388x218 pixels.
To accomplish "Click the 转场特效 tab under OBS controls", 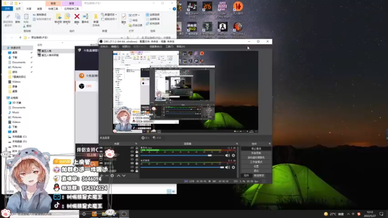I will (x=259, y=175).
